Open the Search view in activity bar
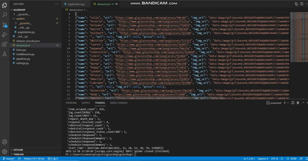Screen dimensions: 308x161 pos(4,15)
